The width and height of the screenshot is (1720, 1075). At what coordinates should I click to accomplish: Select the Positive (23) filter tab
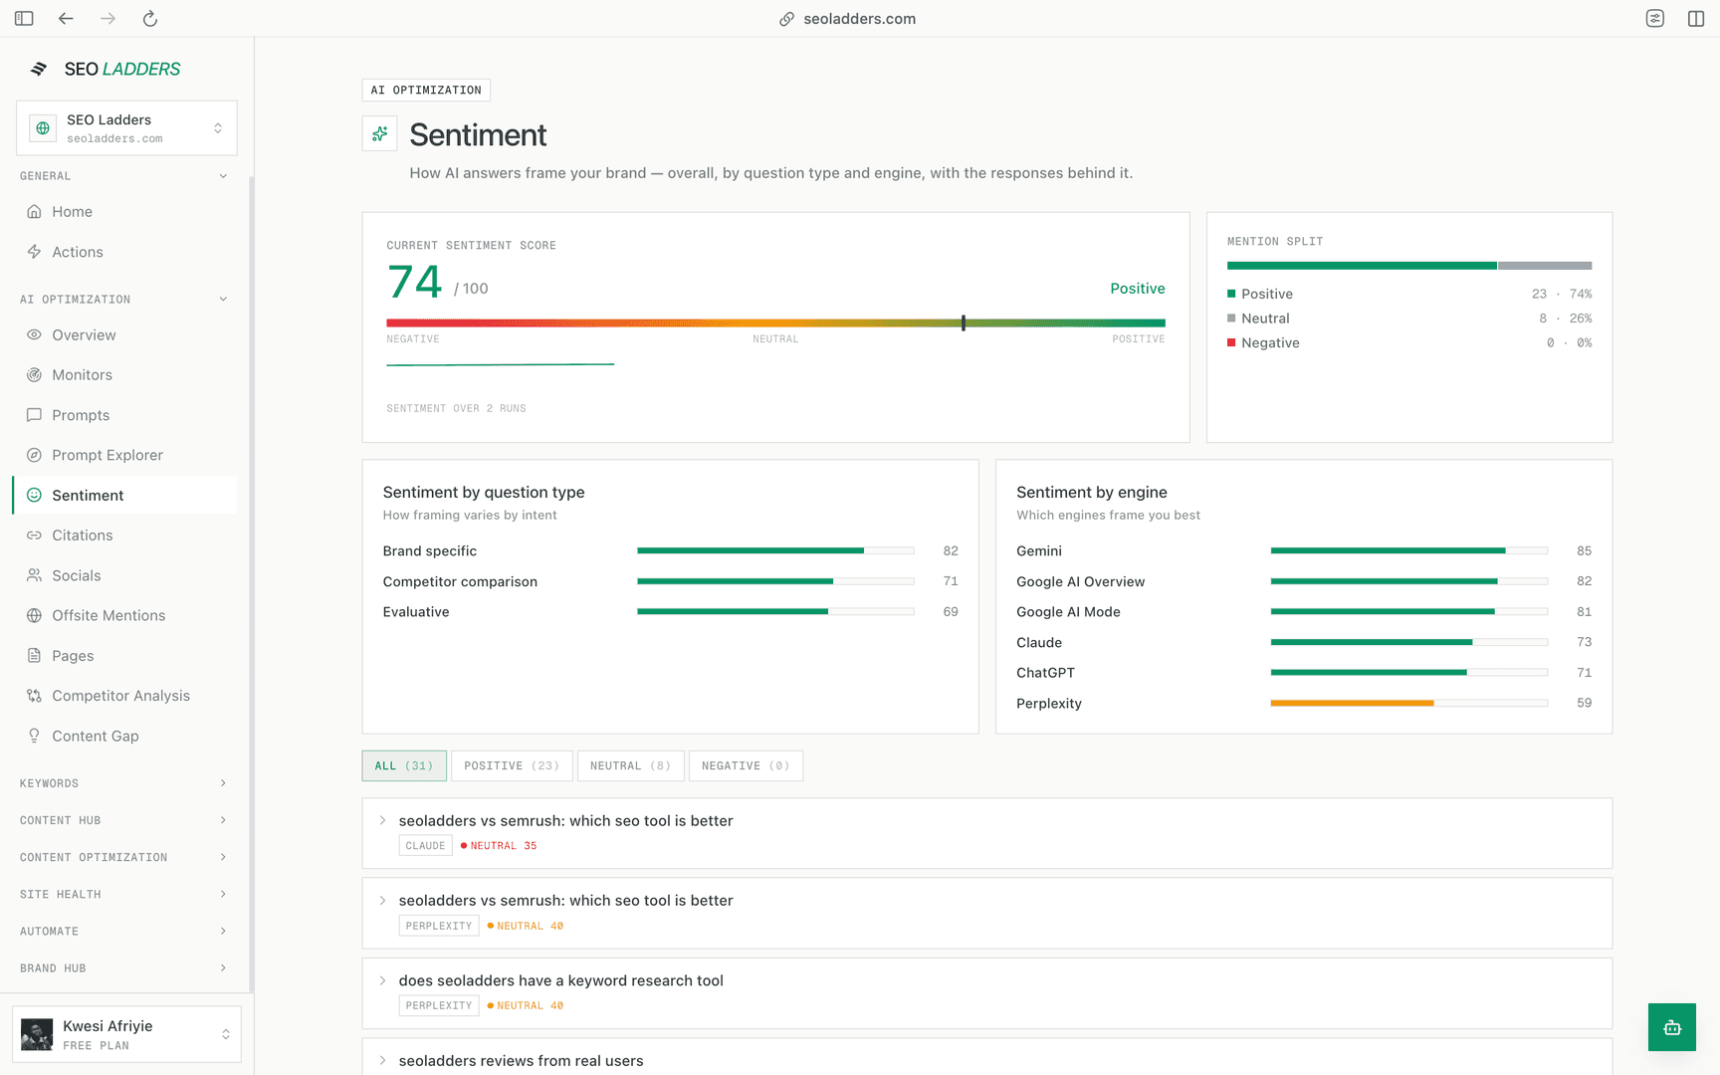(x=512, y=765)
